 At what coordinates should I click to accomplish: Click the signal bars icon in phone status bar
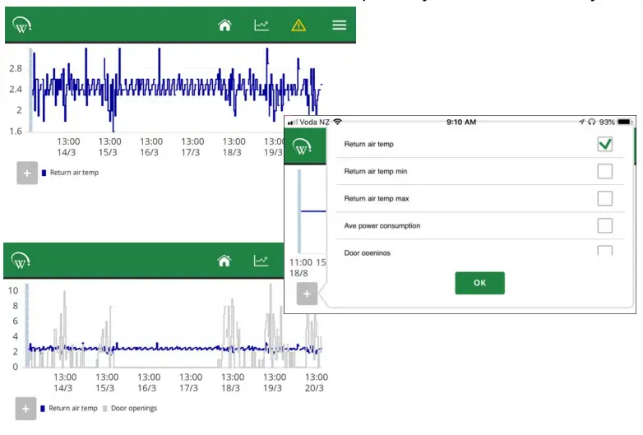[293, 123]
